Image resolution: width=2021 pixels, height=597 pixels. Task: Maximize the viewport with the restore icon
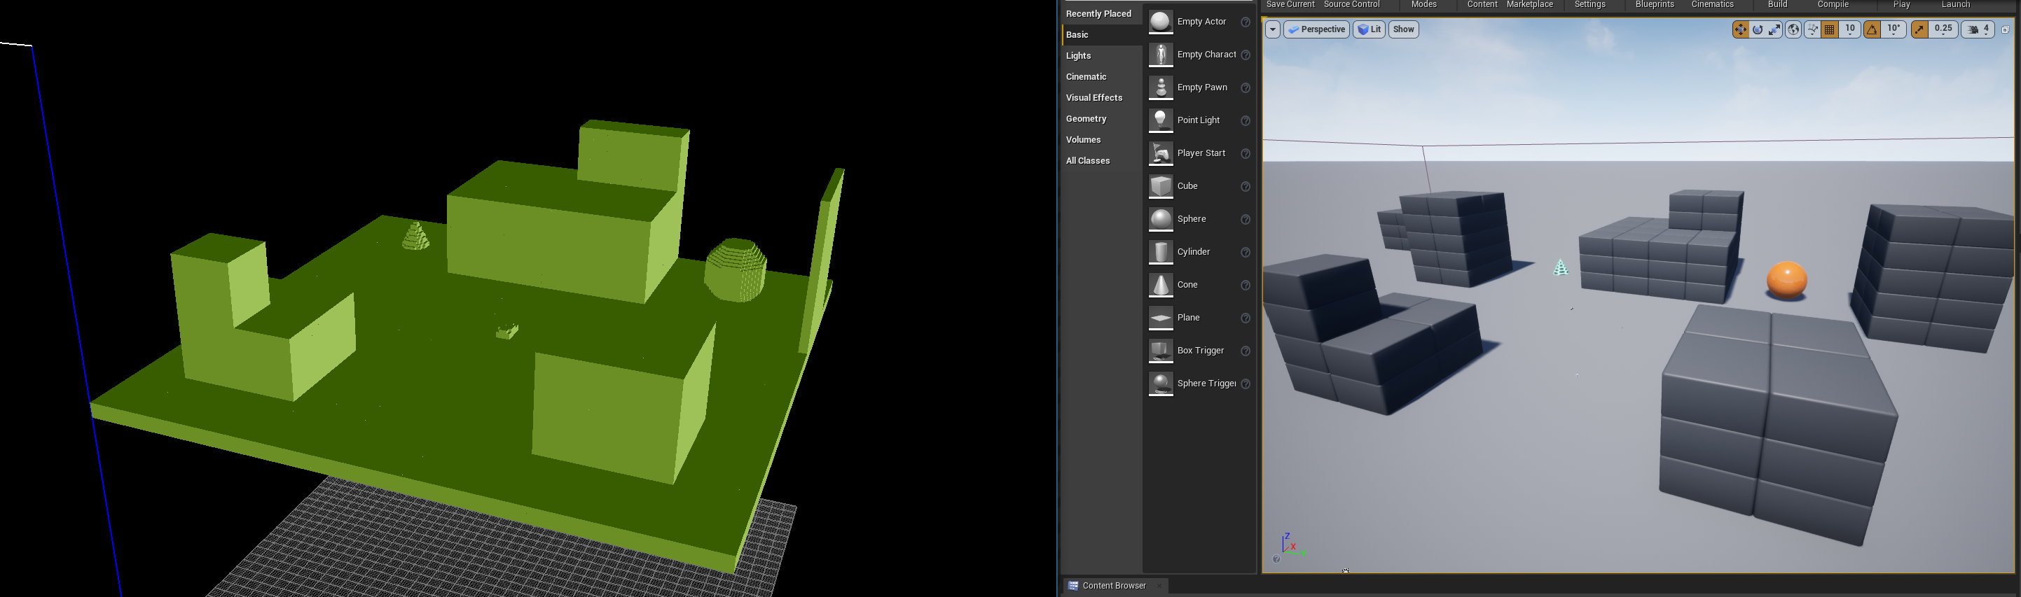pos(2006,30)
